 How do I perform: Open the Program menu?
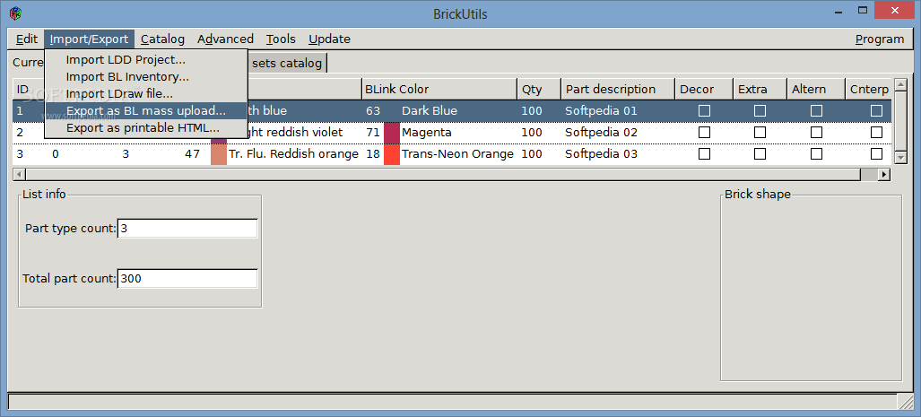point(879,39)
